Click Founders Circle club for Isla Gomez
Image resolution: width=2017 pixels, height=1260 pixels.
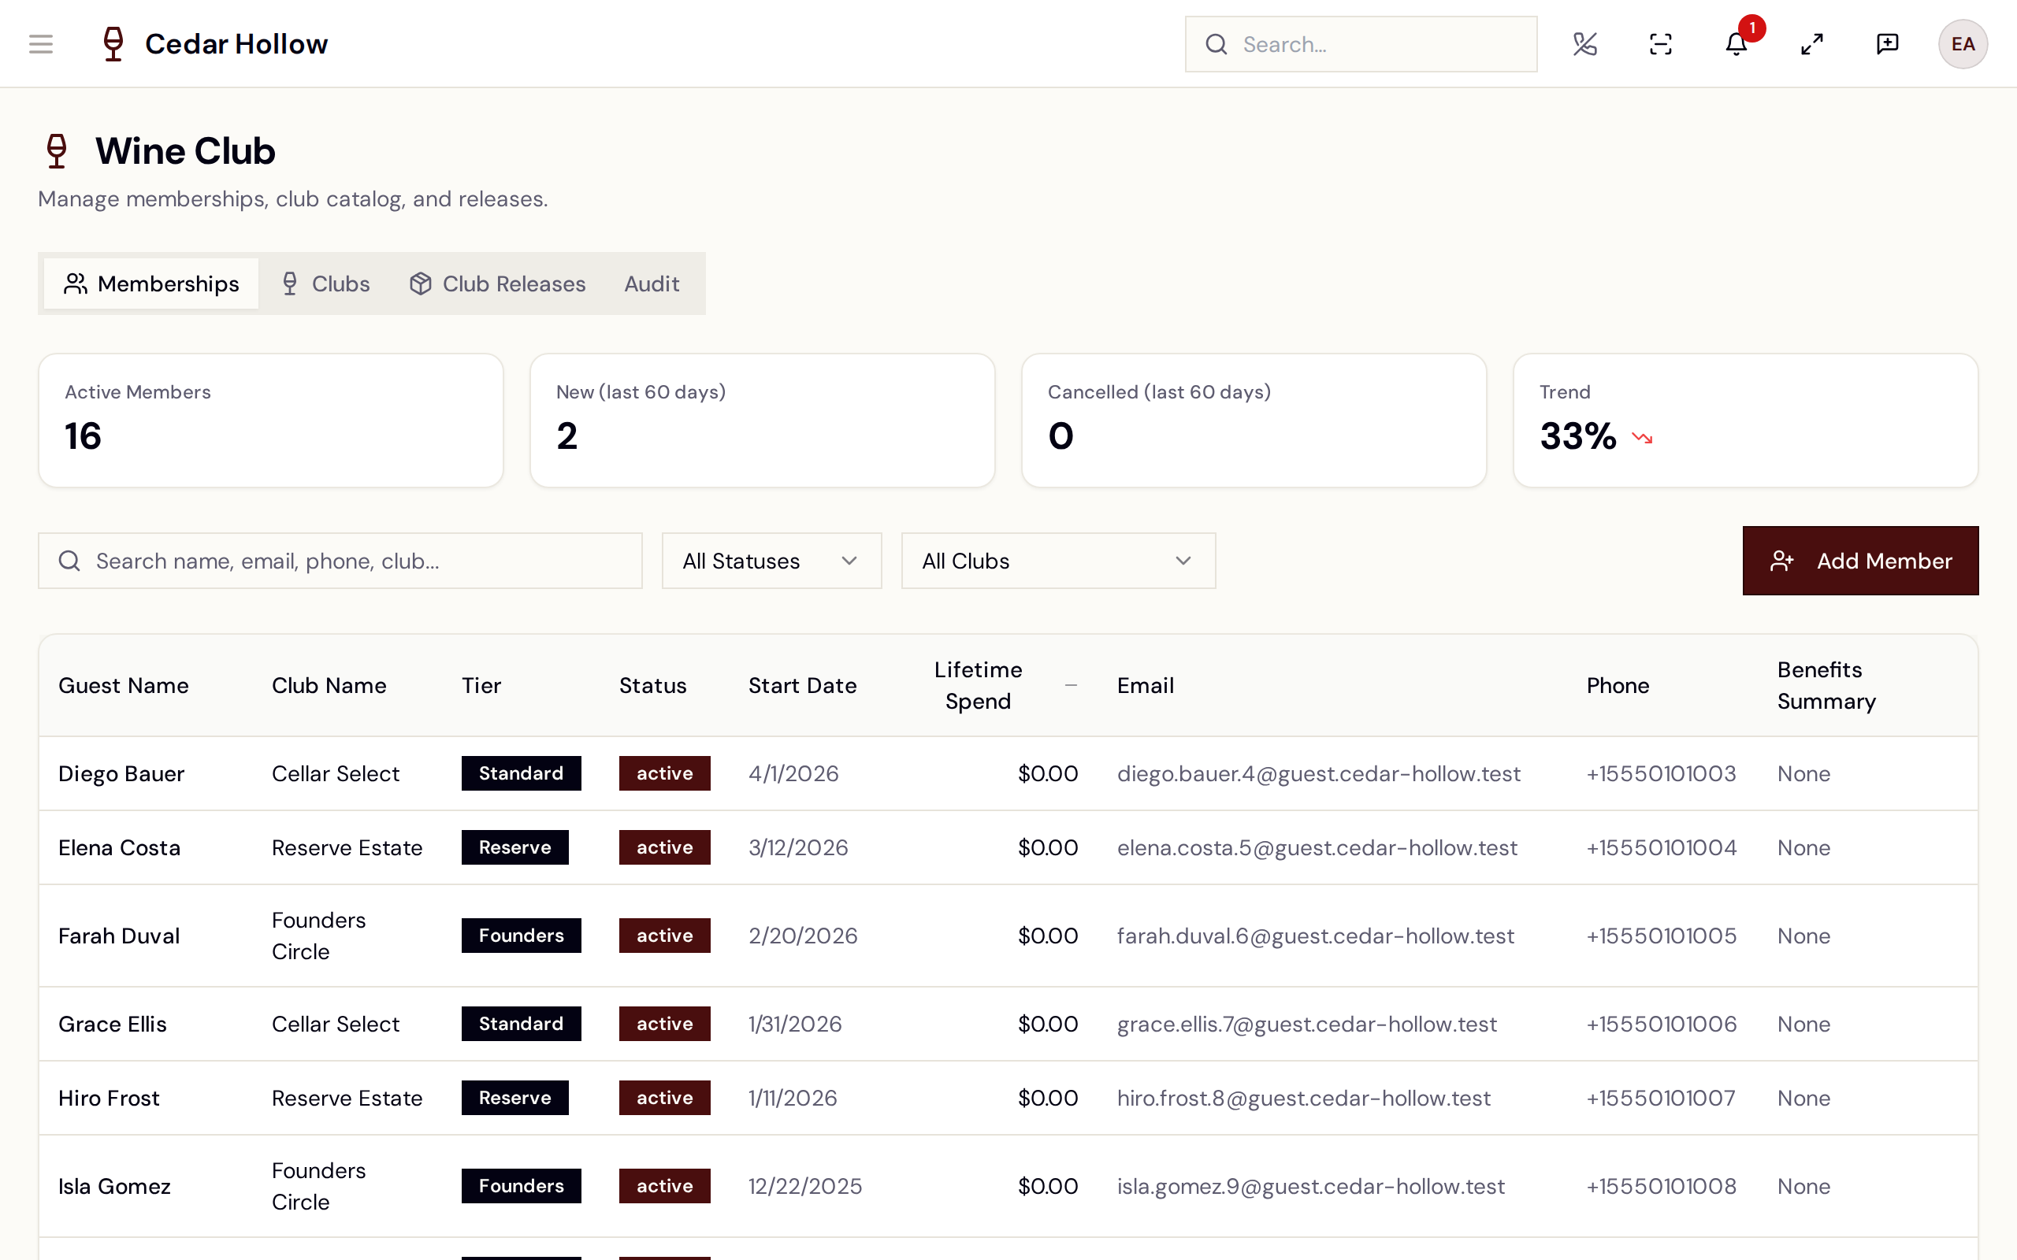318,1186
